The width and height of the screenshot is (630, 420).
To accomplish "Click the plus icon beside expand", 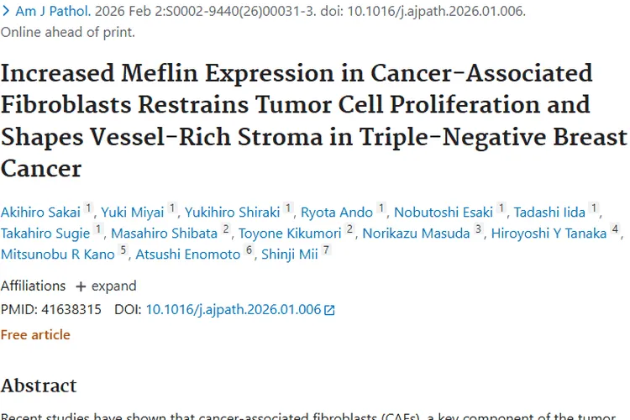I will click(81, 286).
